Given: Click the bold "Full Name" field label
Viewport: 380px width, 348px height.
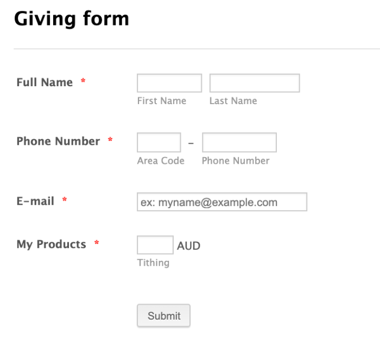Looking at the screenshot, I should click(45, 82).
